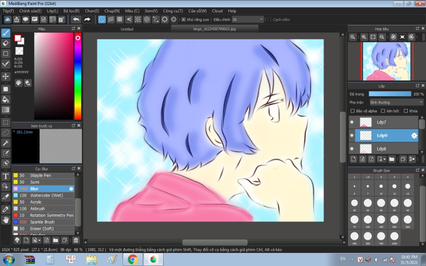The height and width of the screenshot is (266, 426).
Task: Open Blur brush settings gear
Action: (x=71, y=189)
